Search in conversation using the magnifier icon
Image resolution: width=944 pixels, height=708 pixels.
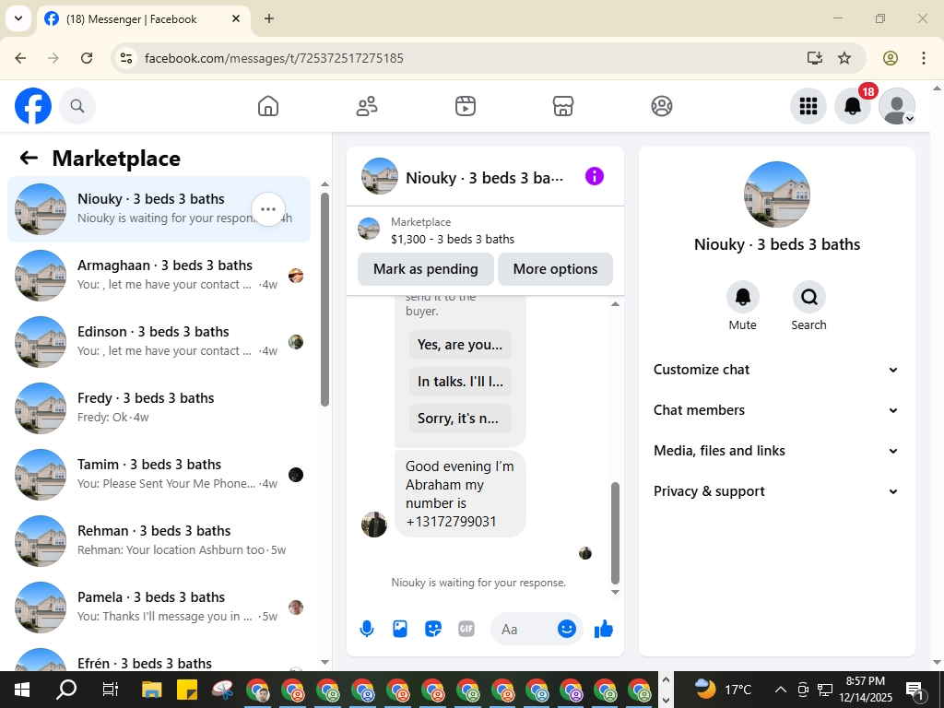coord(809,297)
